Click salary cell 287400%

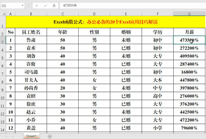[189, 64]
